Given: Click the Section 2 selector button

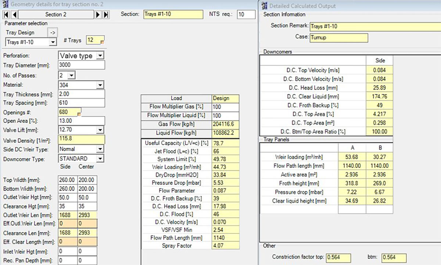Looking at the screenshot, I should coord(56,15).
